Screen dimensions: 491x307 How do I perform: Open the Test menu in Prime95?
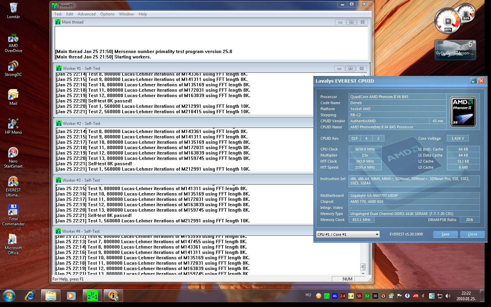coord(58,14)
